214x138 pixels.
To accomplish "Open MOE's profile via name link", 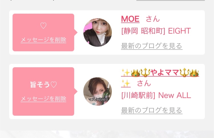I will tap(130, 19).
